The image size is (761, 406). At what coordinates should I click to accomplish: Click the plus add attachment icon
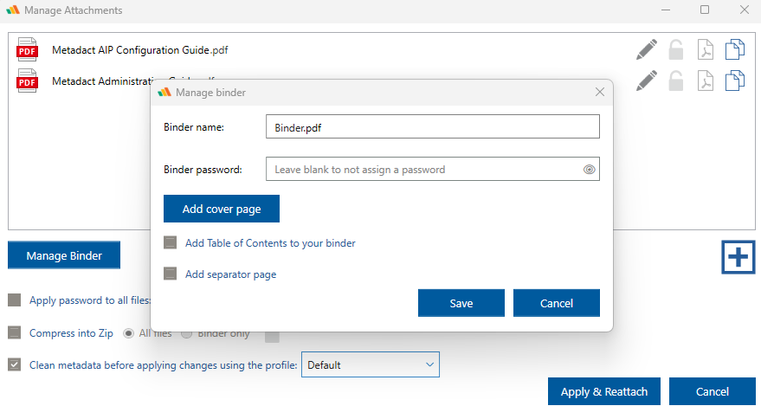(x=738, y=256)
